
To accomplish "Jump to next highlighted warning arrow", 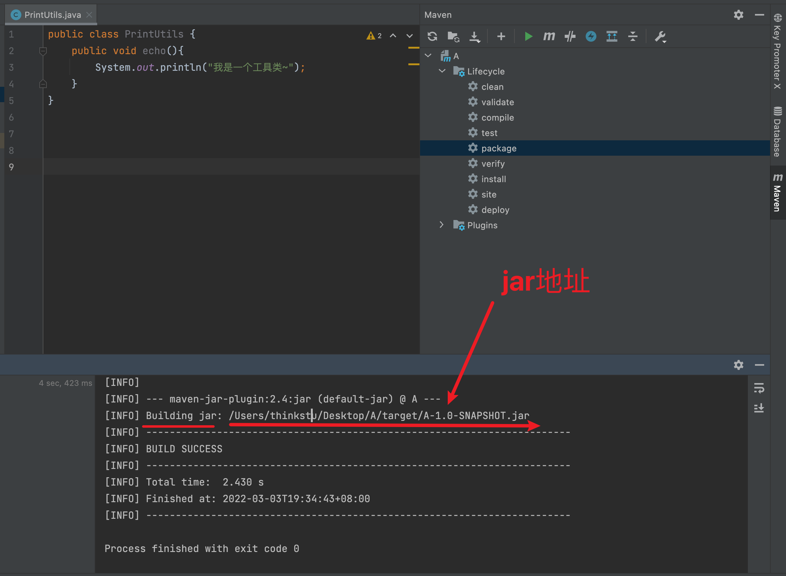I will 409,36.
